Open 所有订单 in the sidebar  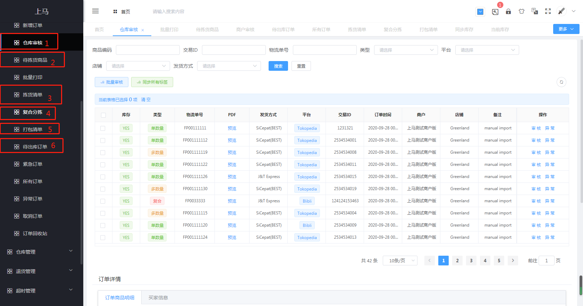coord(33,181)
